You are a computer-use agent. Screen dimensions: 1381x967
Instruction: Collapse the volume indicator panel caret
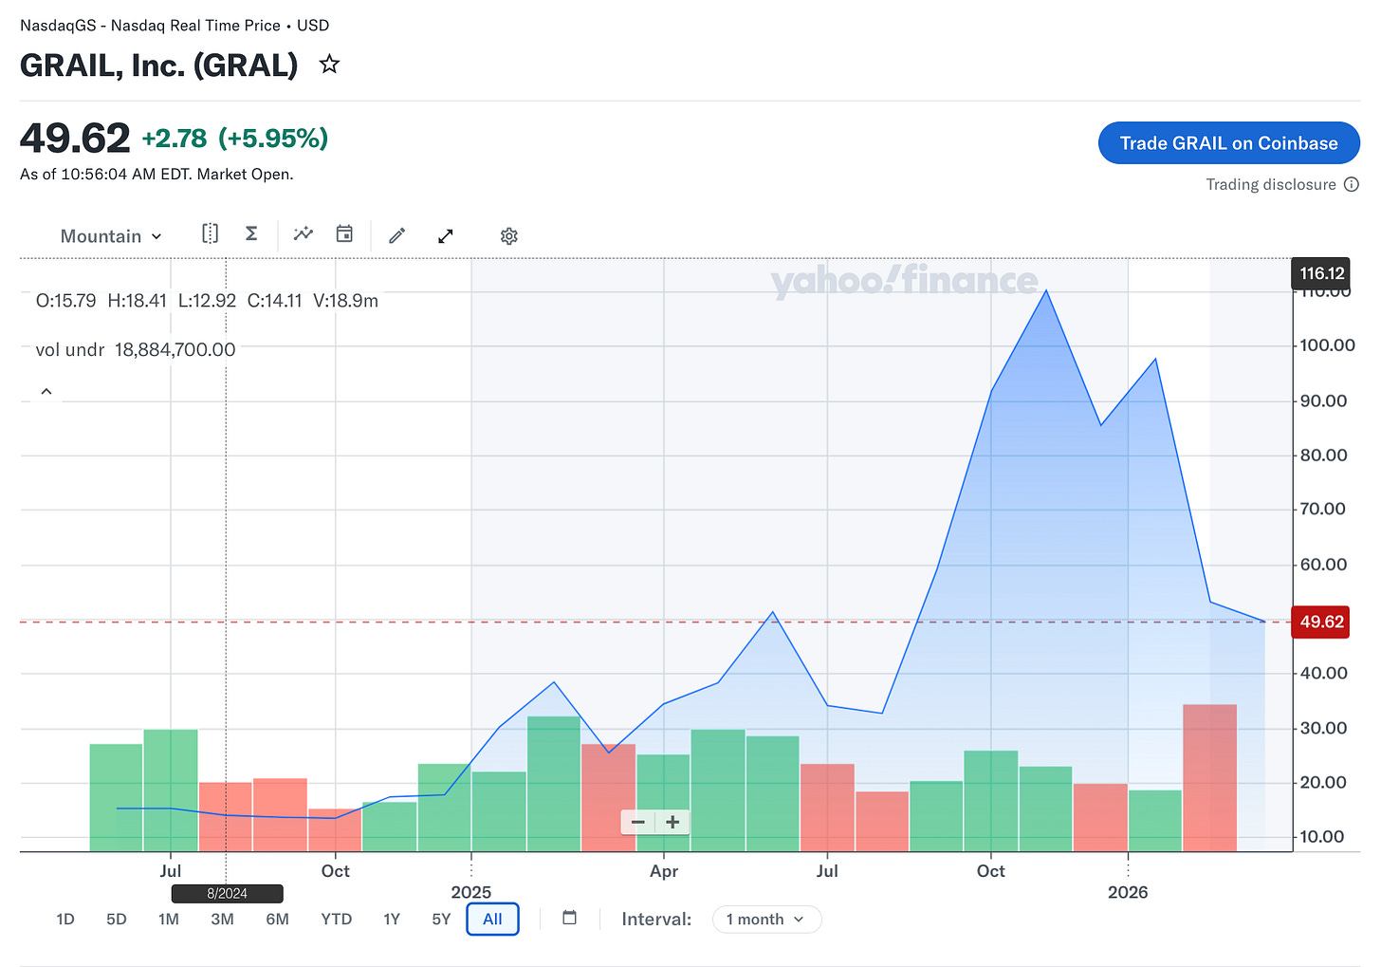46,391
